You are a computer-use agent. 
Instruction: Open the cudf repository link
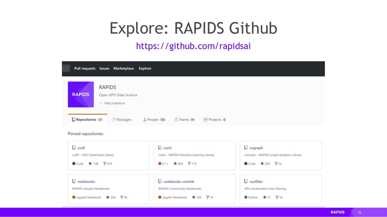click(x=81, y=148)
